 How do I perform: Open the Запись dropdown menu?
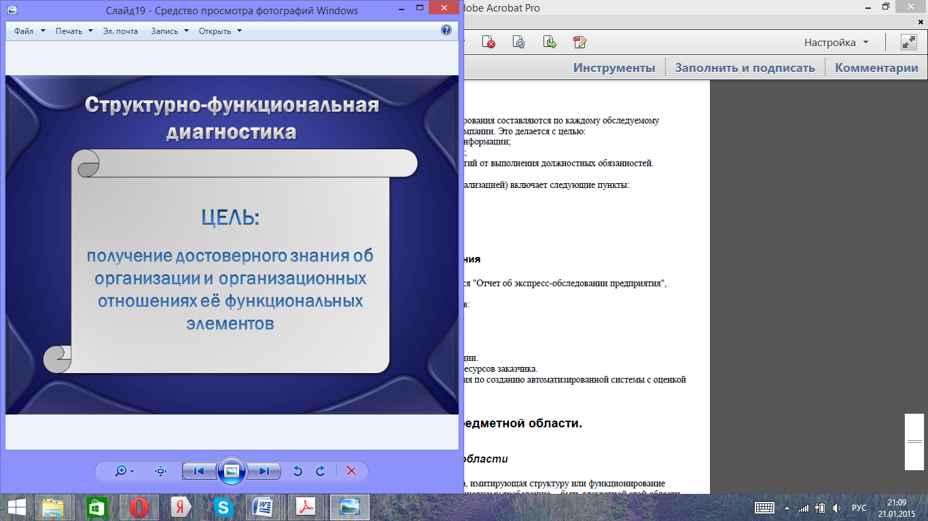[x=170, y=31]
